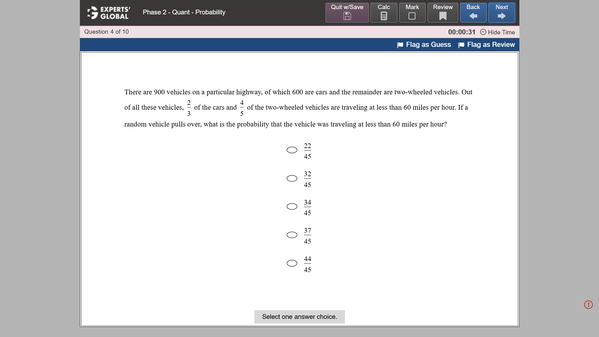Viewport: 599px width, 337px height.
Task: Click the Calc button
Action: [383, 12]
